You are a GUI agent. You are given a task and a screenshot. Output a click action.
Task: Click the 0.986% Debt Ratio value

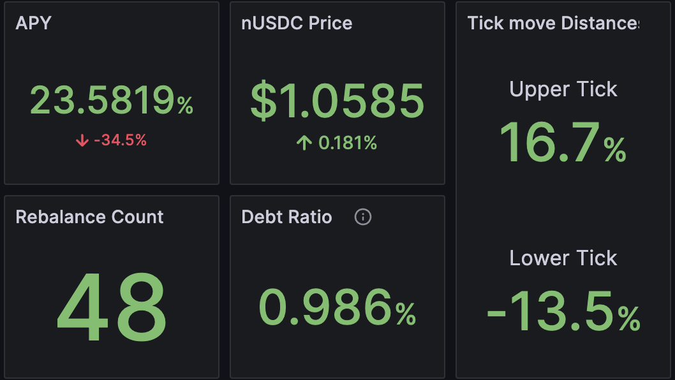pyautogui.click(x=337, y=308)
